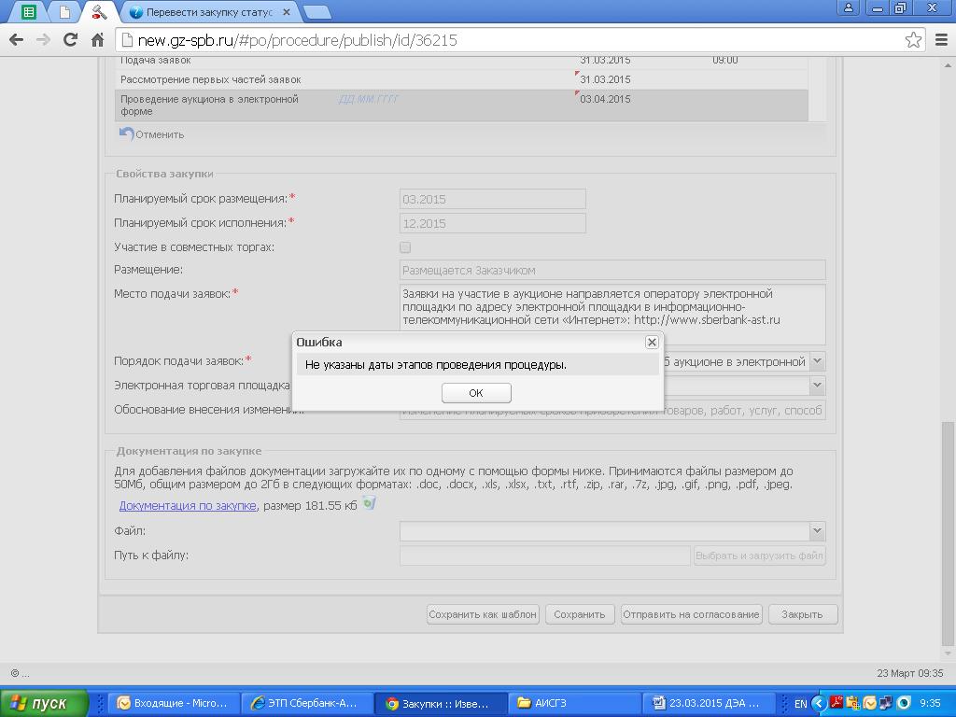The height and width of the screenshot is (717, 956).
Task: Click the Место подачи заявок text area
Action: point(612,314)
